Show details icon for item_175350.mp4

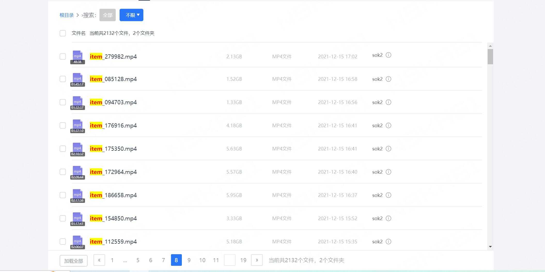coord(388,149)
